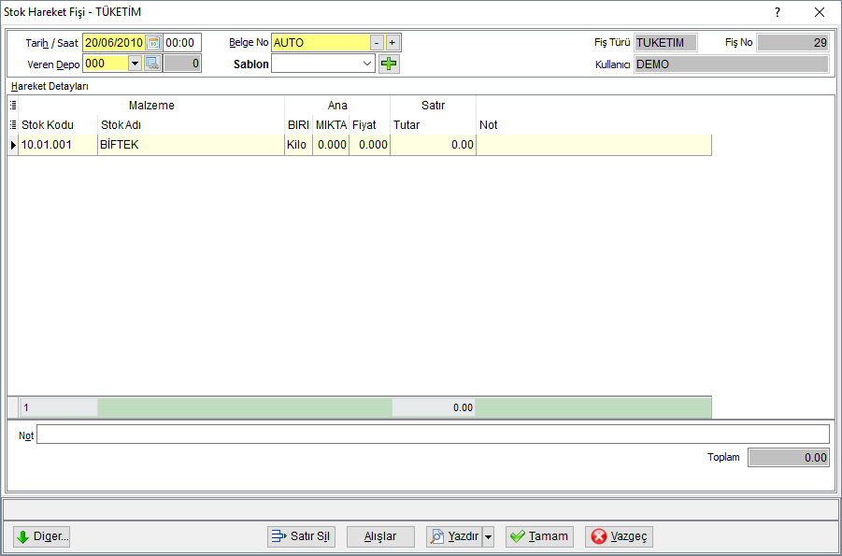Click the help question mark in title bar

(x=777, y=12)
